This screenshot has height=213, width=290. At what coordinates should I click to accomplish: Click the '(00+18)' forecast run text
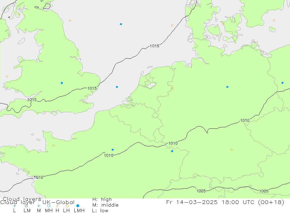coord(271,202)
